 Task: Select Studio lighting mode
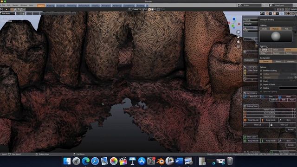click(265, 29)
